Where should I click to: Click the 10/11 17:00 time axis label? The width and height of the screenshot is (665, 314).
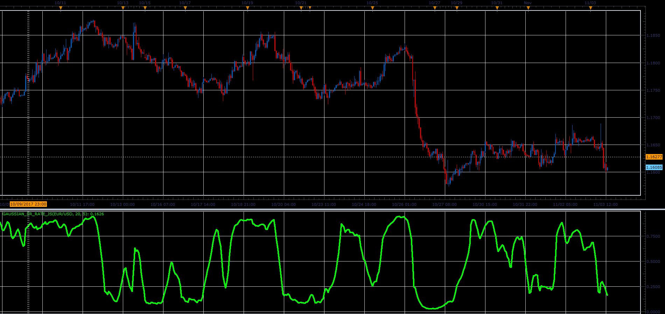click(x=82, y=204)
